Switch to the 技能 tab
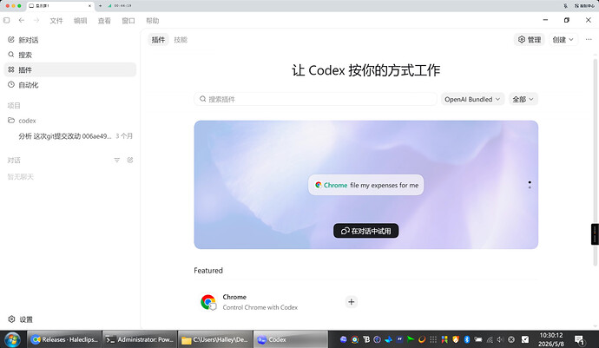Image resolution: width=599 pixels, height=348 pixels. tap(181, 39)
